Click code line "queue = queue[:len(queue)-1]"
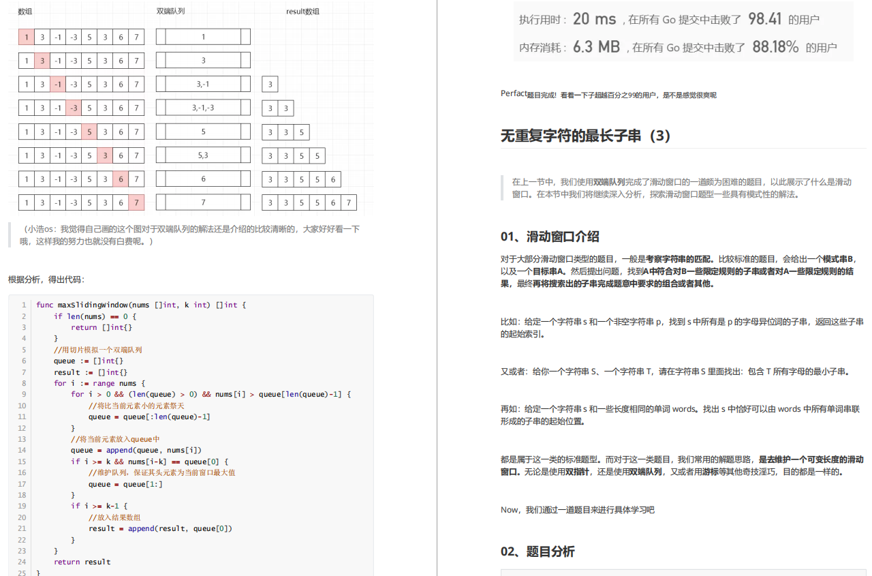This screenshot has width=872, height=576. coord(149,416)
